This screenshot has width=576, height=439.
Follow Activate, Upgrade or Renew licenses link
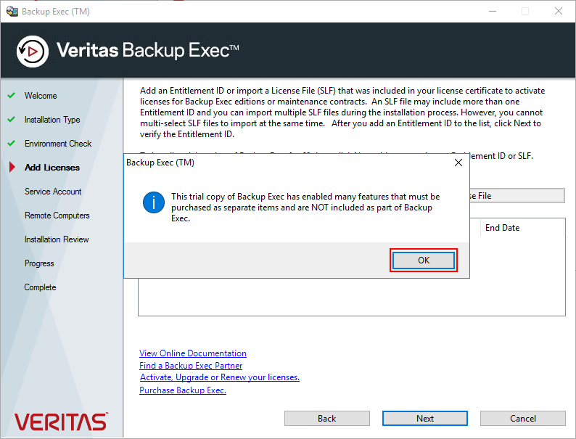point(220,377)
